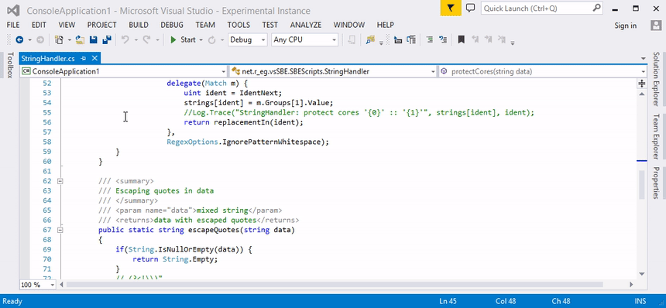Screen dimensions: 666x308
Task: Open the ANALYZE menu
Action: pos(306,25)
